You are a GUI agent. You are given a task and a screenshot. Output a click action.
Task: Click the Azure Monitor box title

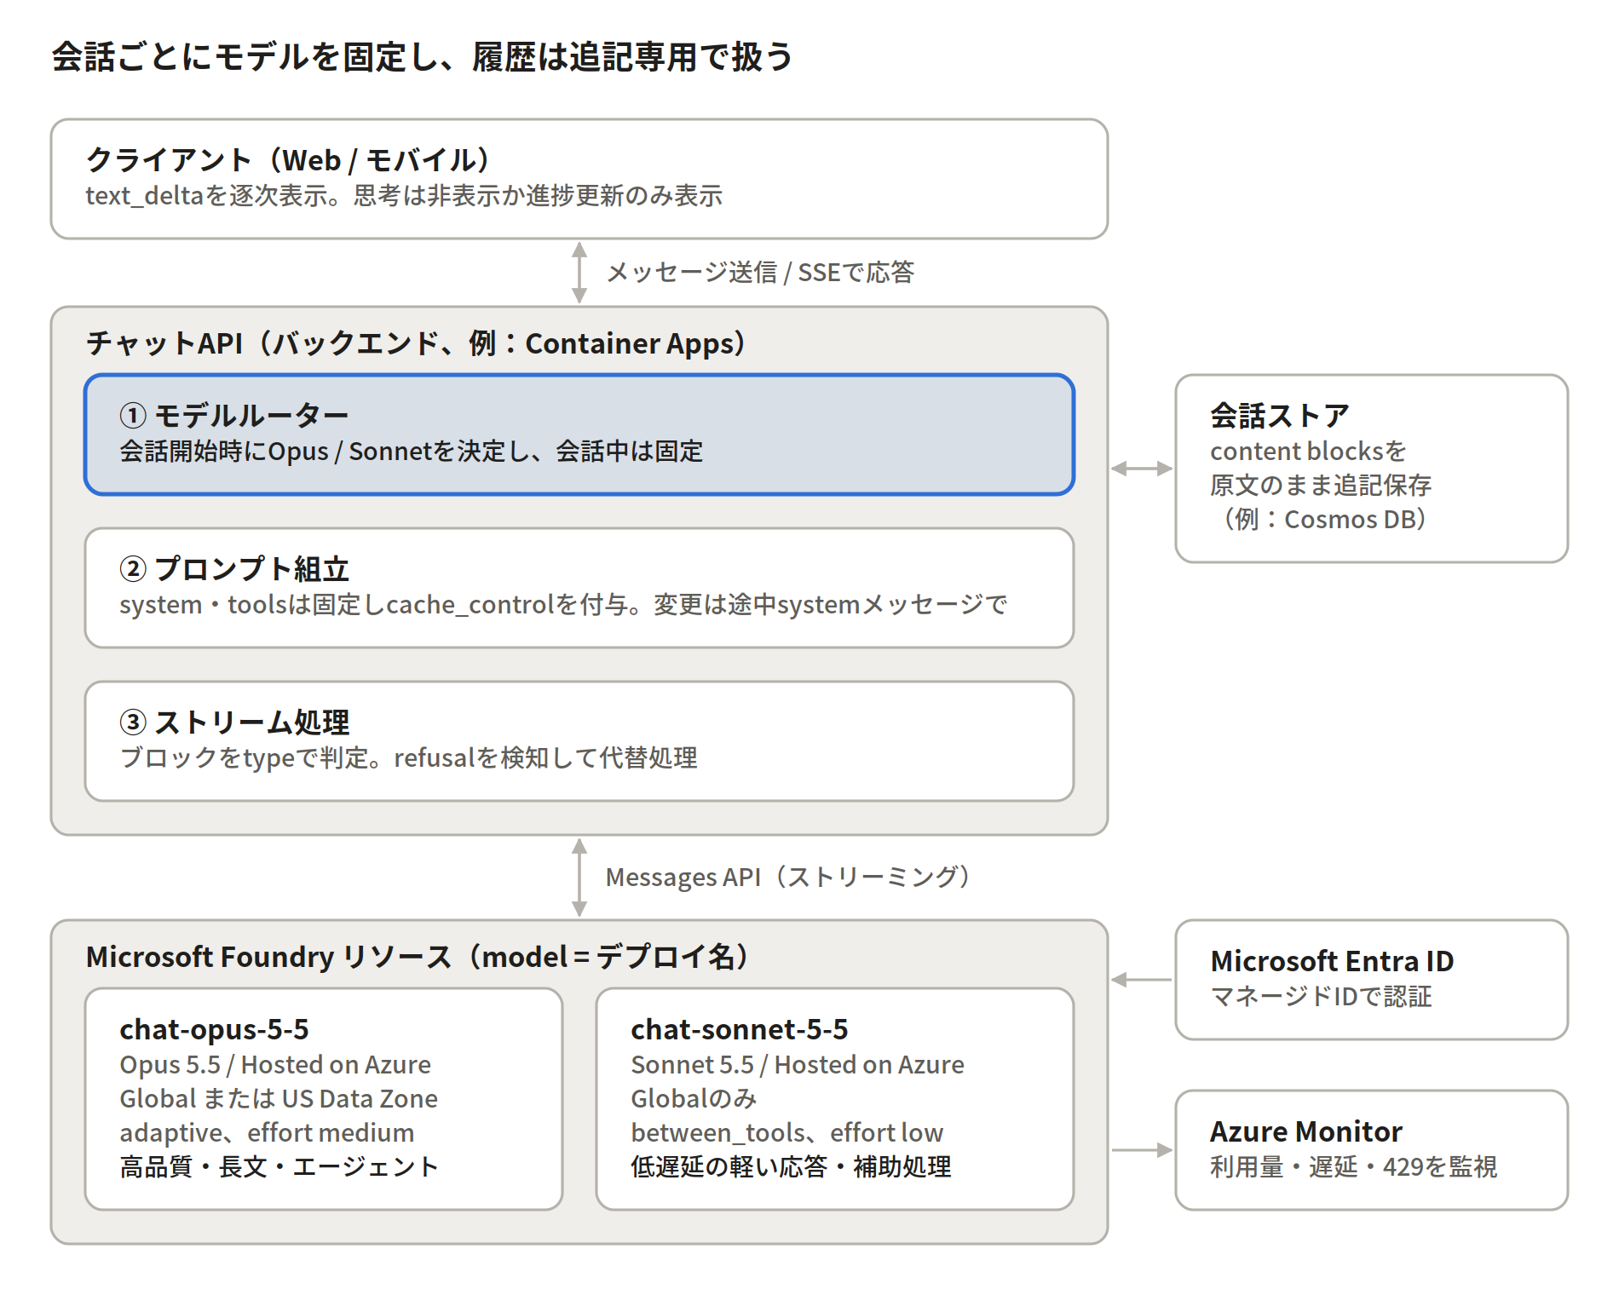[x=1306, y=1131]
